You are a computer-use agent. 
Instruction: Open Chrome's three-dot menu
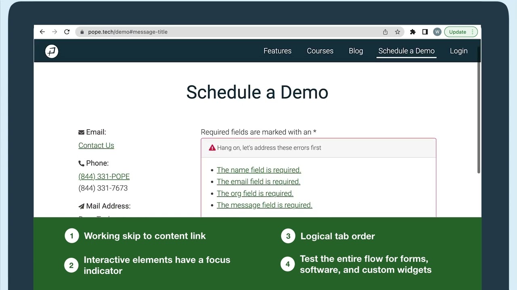pyautogui.click(x=472, y=32)
